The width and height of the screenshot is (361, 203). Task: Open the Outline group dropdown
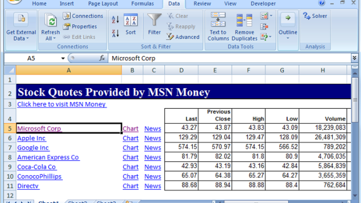(x=288, y=38)
